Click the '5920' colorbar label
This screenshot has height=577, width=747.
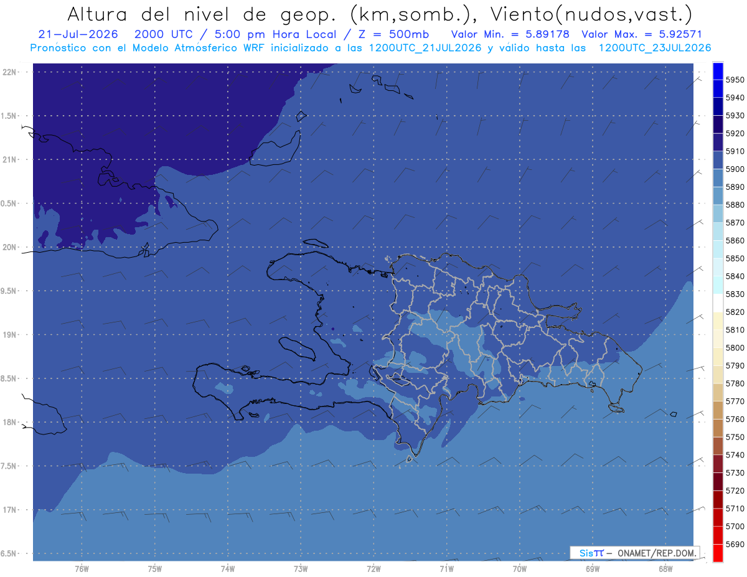click(735, 133)
